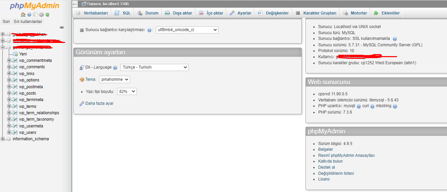Open the Lisans link
Screen dimensions: 447x192
[324, 179]
